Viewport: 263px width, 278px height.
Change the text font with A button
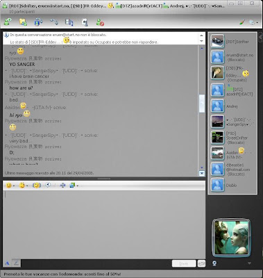(7, 263)
